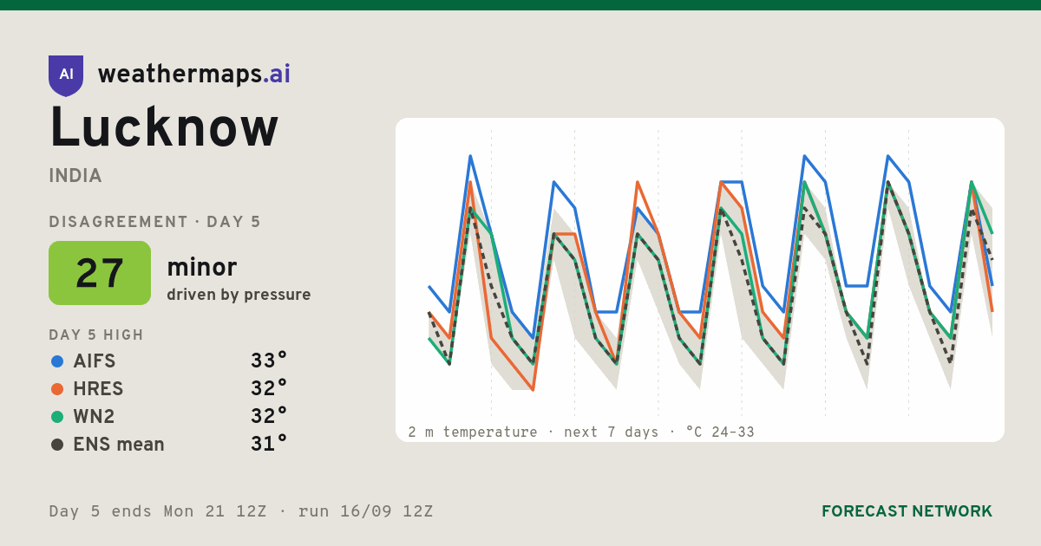This screenshot has height=546, width=1041.
Task: Click the blue AIFS legend dot
Action: click(57, 361)
